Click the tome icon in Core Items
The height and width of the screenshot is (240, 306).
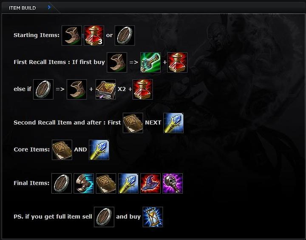click(62, 150)
